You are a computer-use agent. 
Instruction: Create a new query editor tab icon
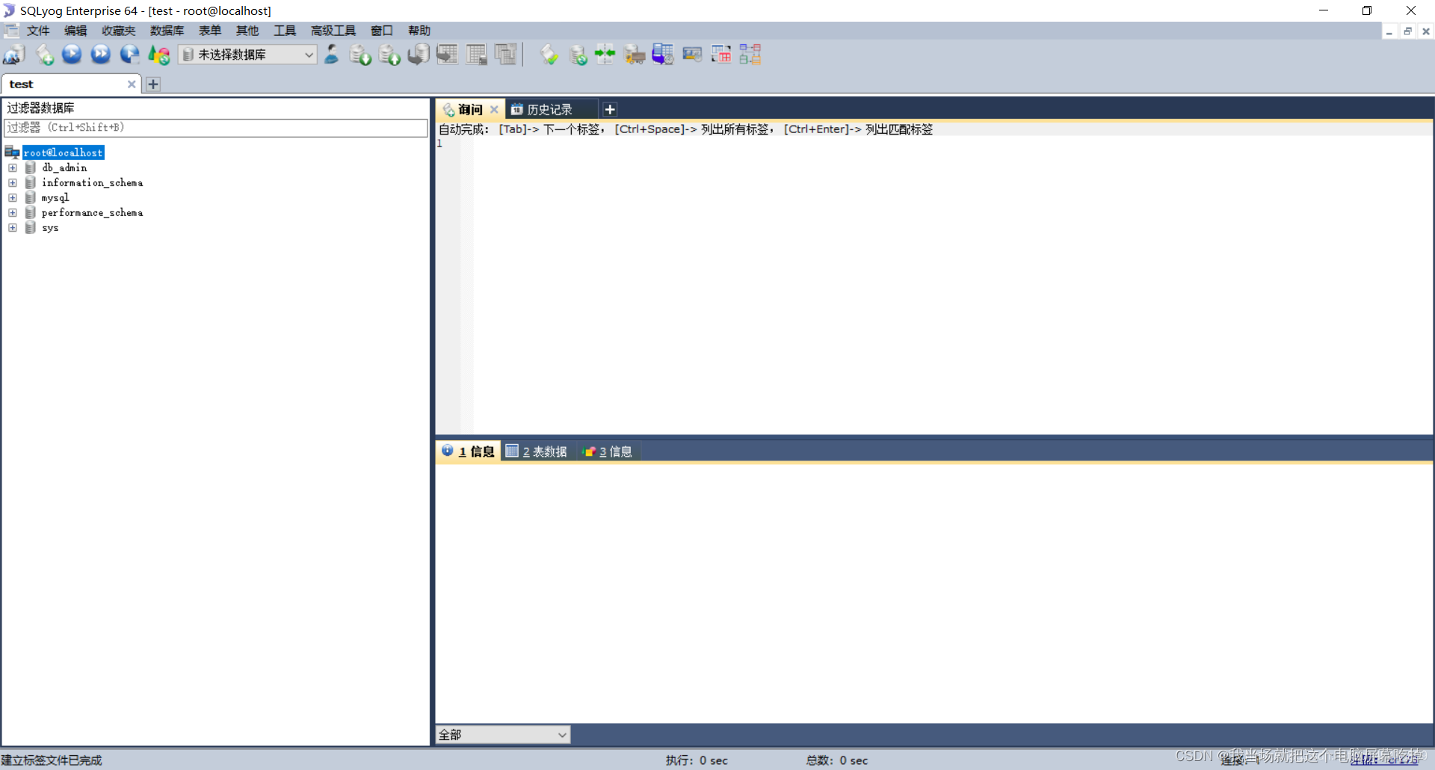click(44, 55)
